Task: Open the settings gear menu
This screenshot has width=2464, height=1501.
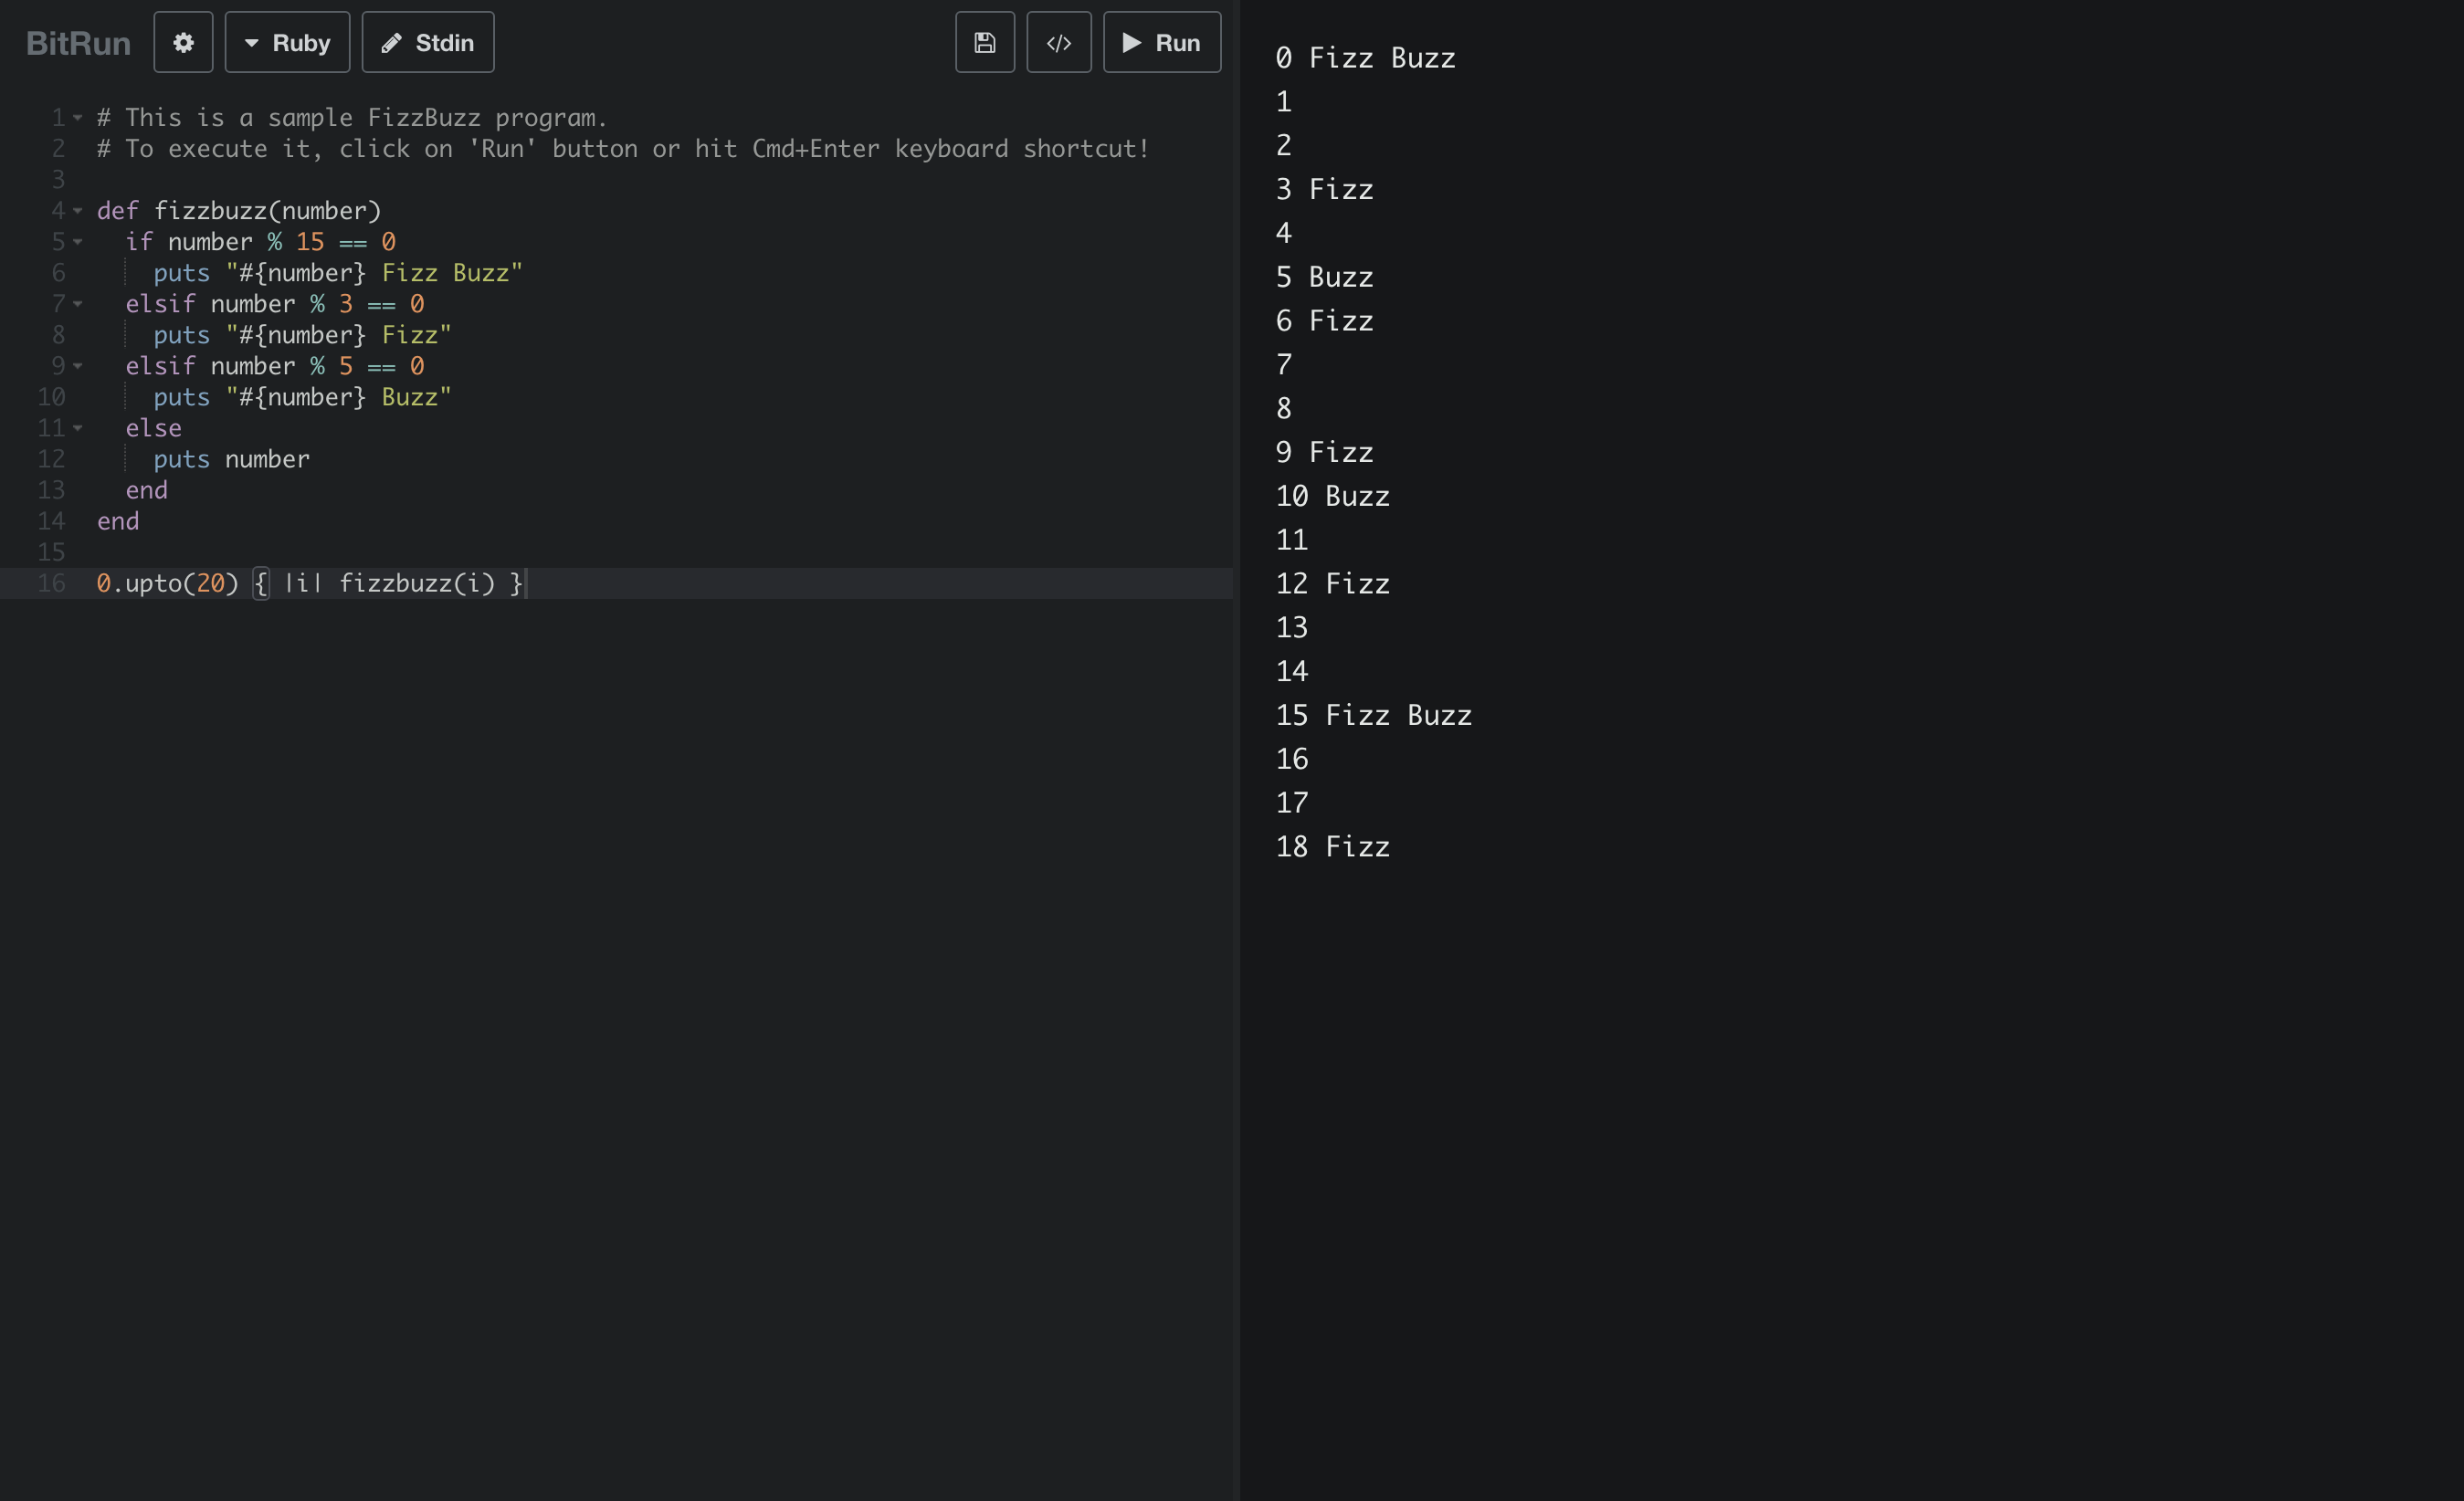Action: (x=183, y=42)
